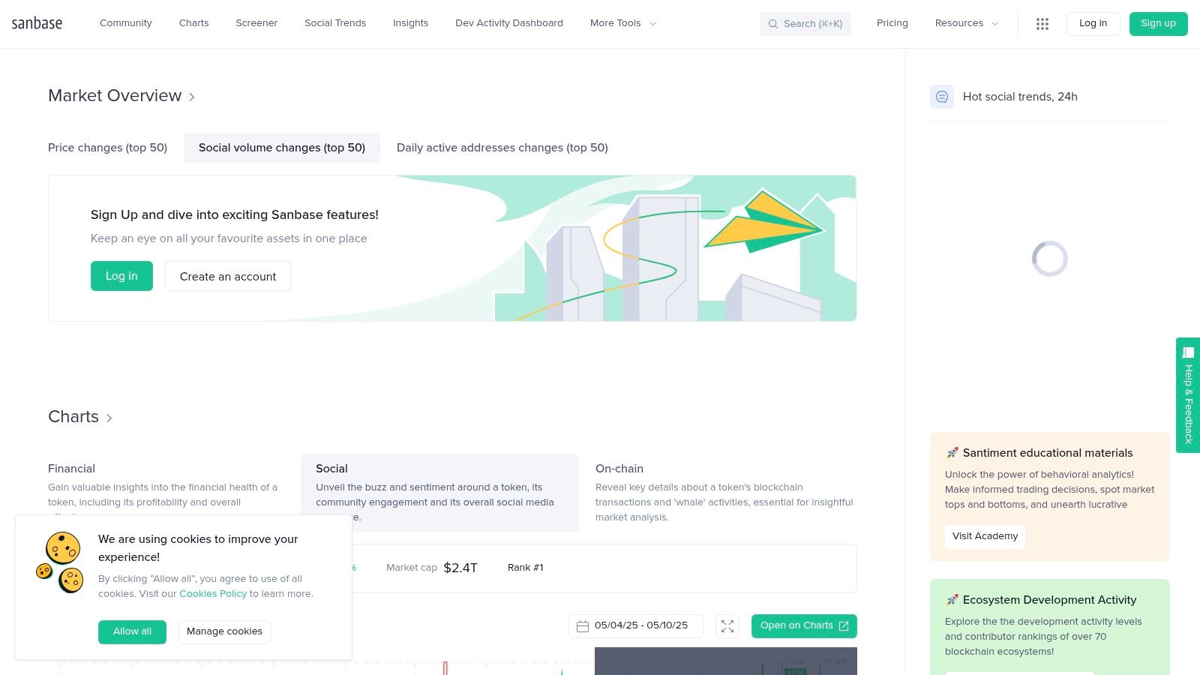Expand the Resources dropdown

[967, 23]
